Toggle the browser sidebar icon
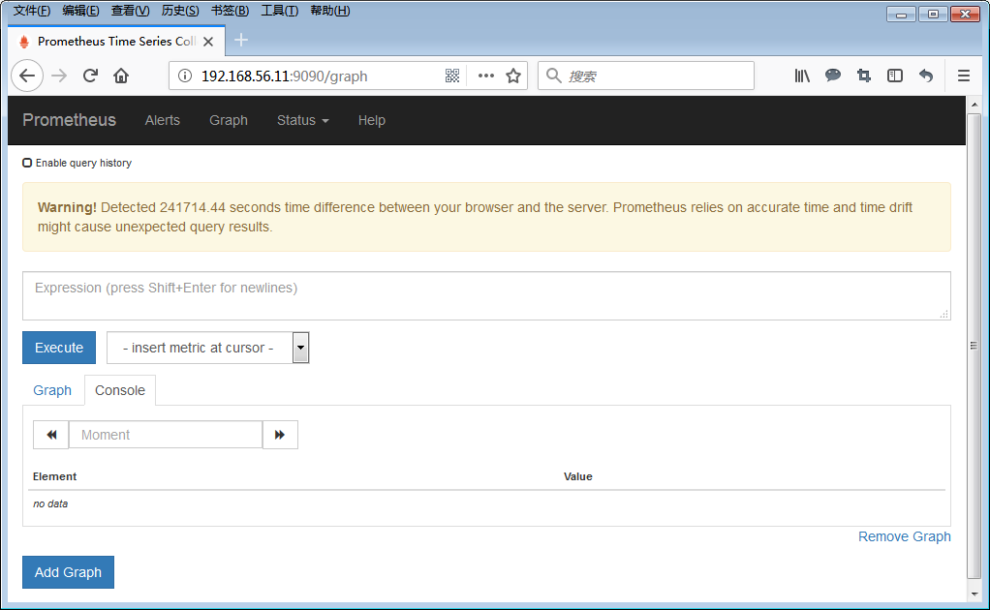 click(895, 76)
